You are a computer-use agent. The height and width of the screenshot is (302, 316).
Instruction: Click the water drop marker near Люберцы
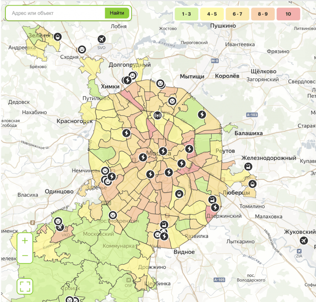pyautogui.click(x=252, y=184)
